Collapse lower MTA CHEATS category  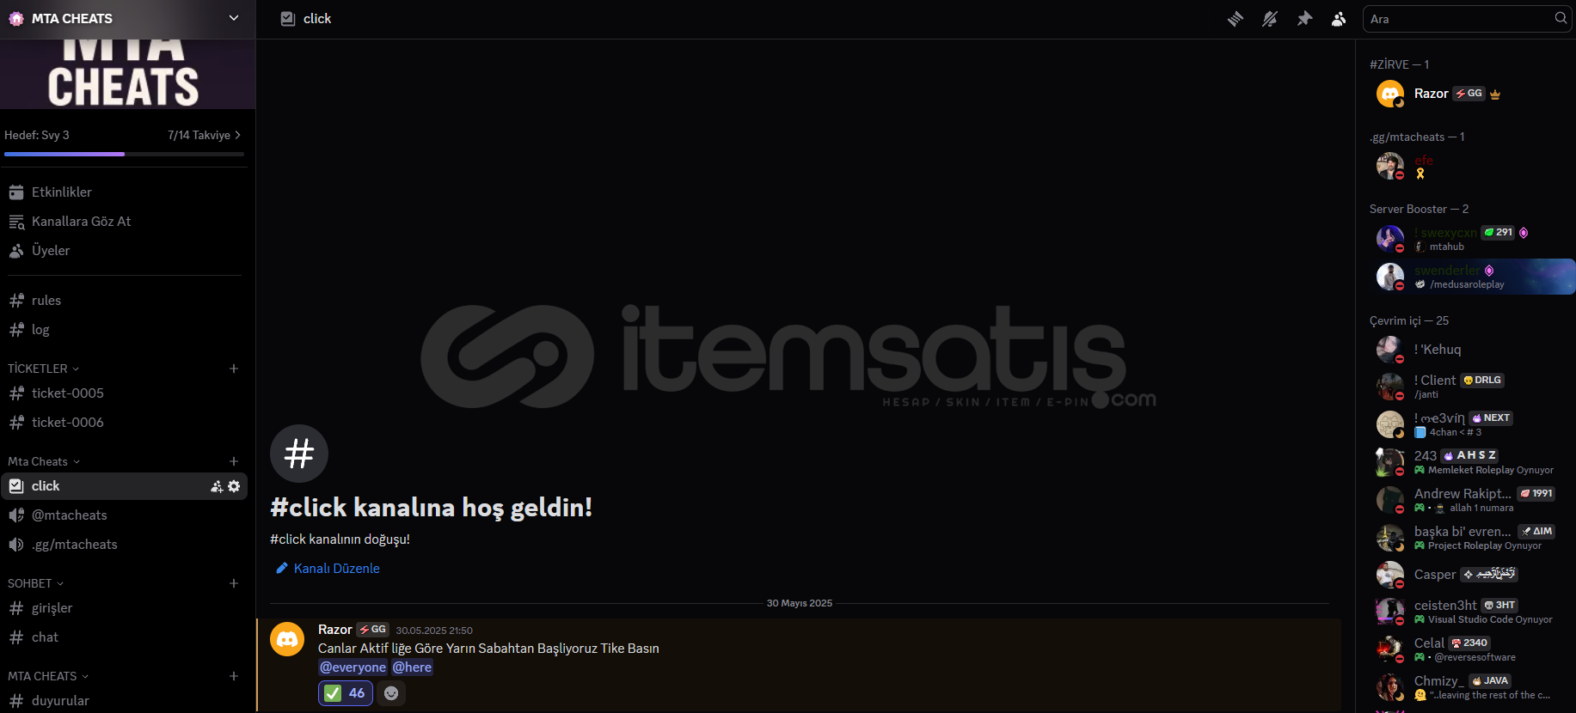[x=48, y=676]
